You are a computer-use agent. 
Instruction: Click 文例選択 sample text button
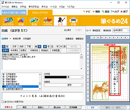coord(27,39)
